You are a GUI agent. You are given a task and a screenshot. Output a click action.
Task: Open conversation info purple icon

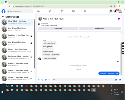coord(119,19)
